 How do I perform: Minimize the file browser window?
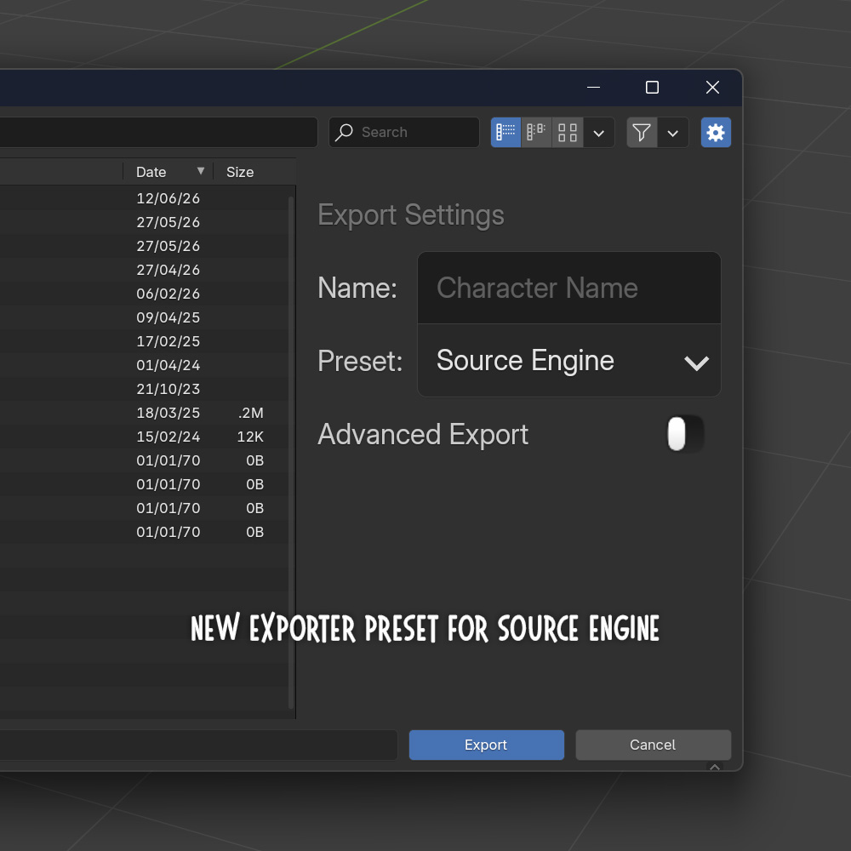click(594, 88)
